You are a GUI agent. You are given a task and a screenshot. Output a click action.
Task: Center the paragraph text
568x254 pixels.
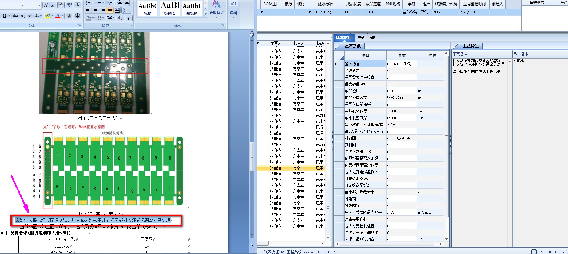point(95,10)
